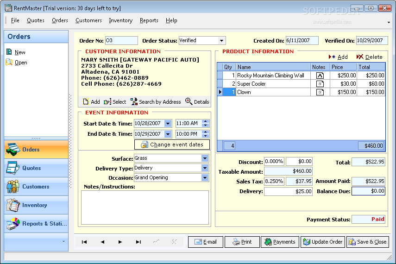Expand the Surface dropdown
Viewport: 396px width, 264px height.
pos(205,158)
